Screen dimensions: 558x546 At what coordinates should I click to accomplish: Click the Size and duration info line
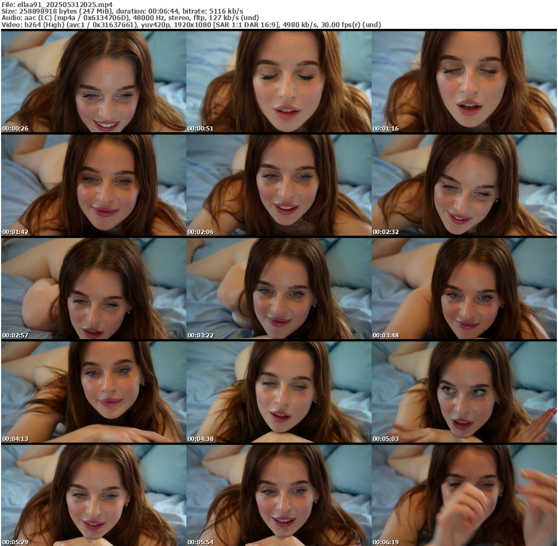[x=123, y=11]
